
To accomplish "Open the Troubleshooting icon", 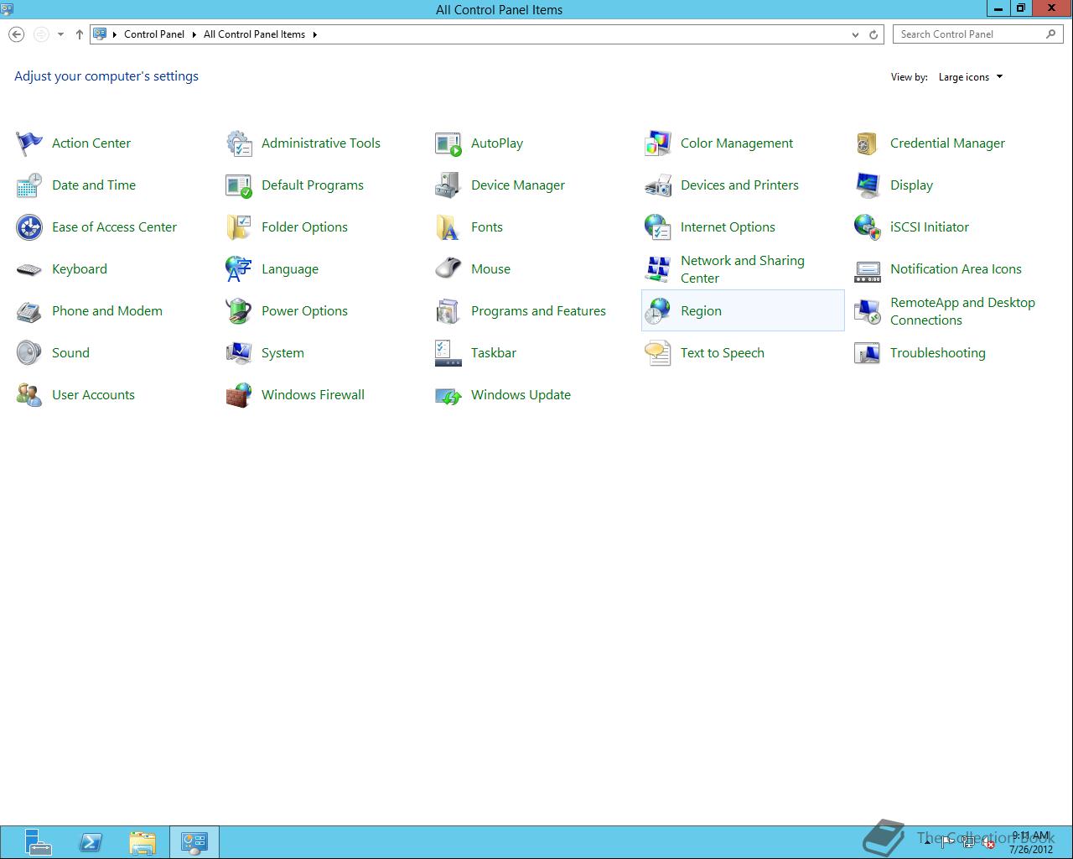I will tap(868, 353).
